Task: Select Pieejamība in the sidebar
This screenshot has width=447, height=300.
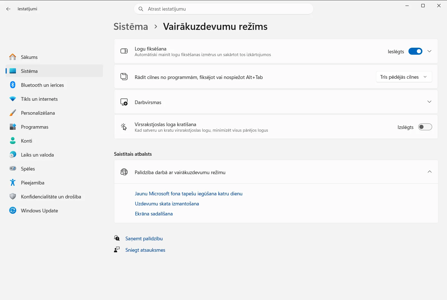Action: point(54,183)
